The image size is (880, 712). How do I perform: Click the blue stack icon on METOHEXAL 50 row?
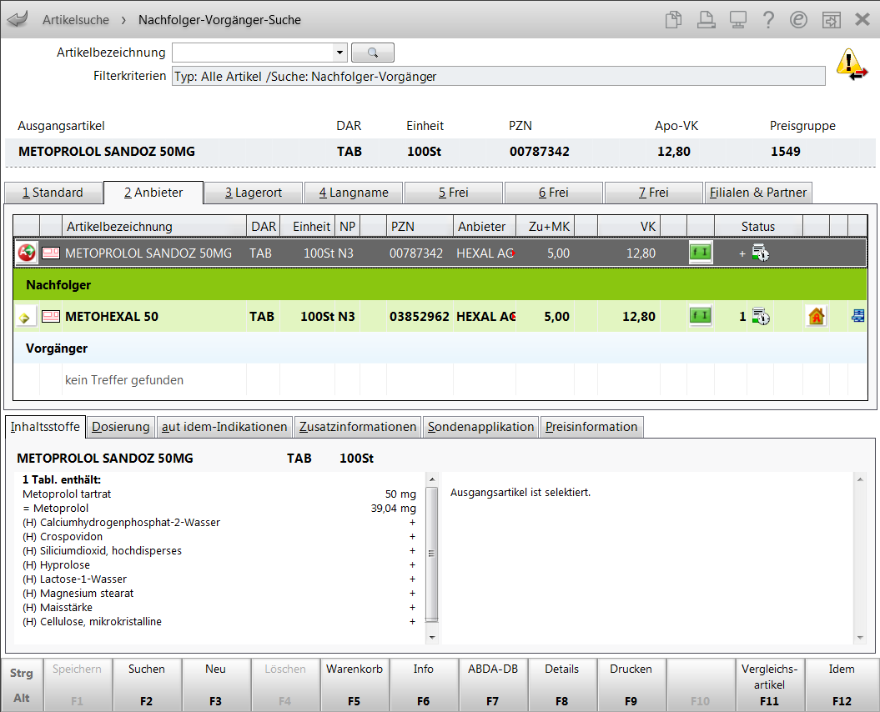click(x=858, y=316)
